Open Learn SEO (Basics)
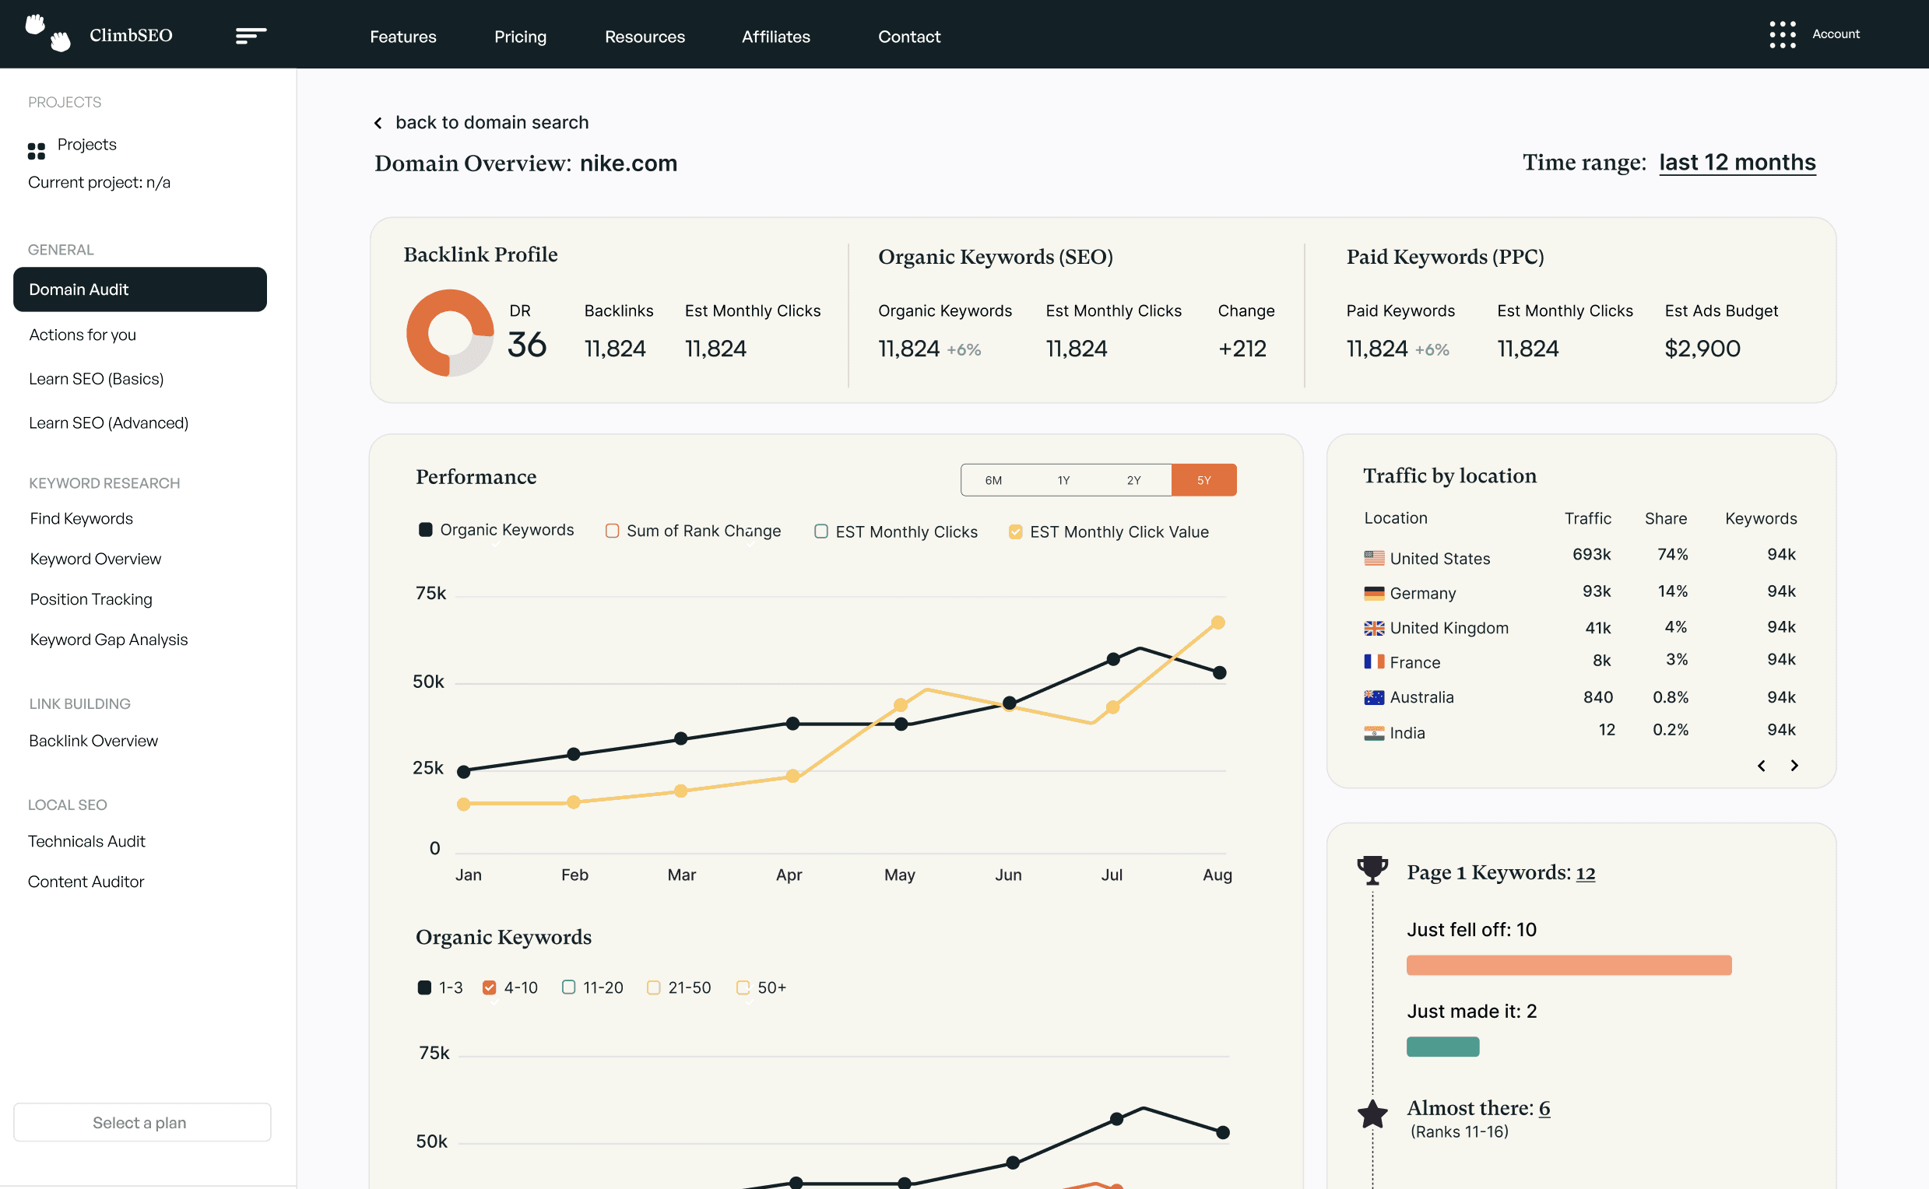Image resolution: width=1929 pixels, height=1189 pixels. pos(96,379)
